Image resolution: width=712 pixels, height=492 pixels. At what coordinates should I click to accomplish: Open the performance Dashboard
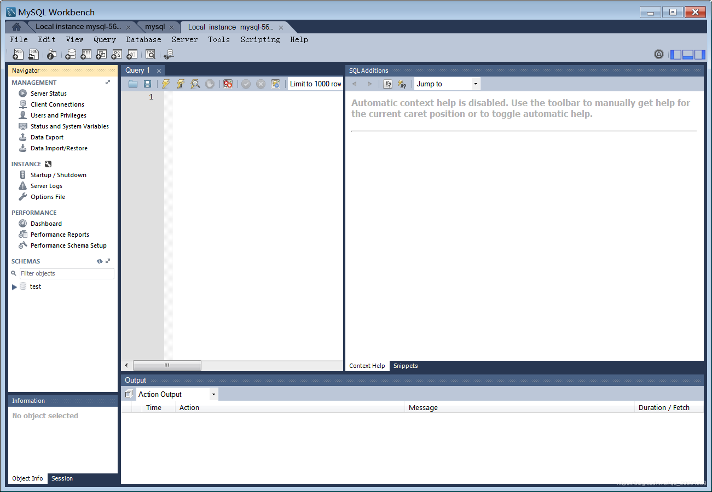(46, 224)
